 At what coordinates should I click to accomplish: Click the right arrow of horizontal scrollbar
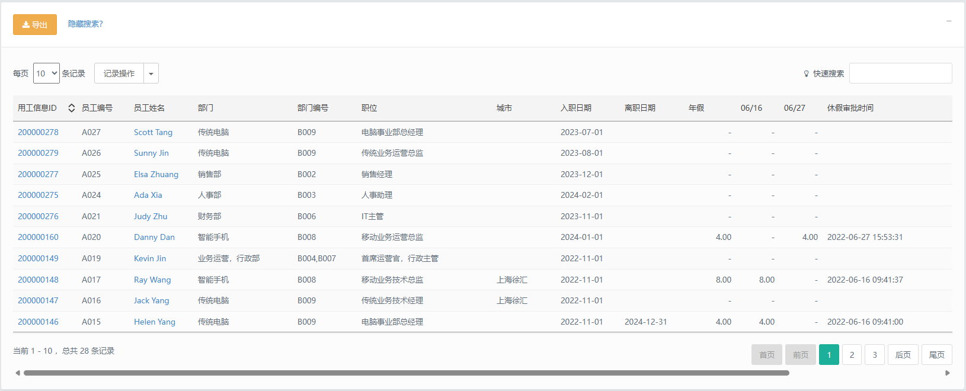(948, 373)
